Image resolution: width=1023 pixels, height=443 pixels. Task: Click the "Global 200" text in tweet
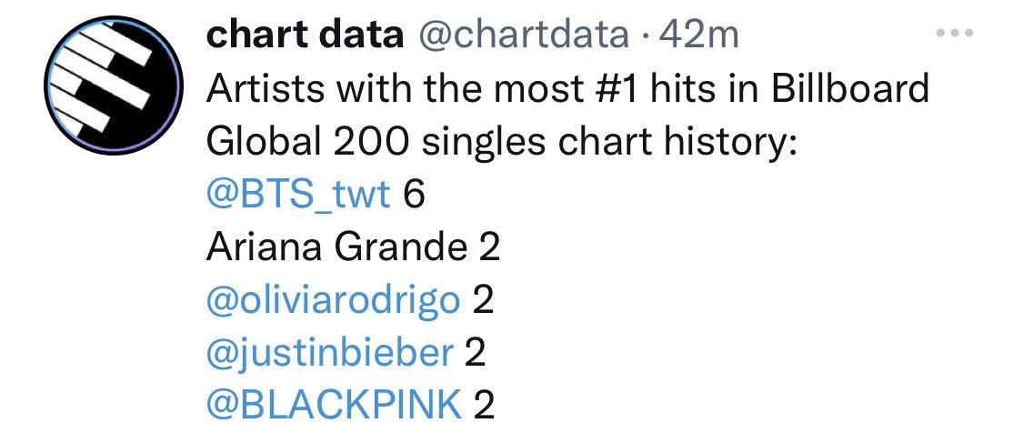pos(308,142)
